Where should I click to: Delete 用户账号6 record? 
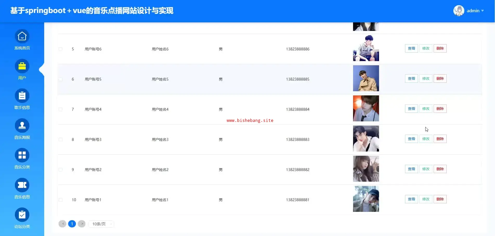[x=440, y=48]
